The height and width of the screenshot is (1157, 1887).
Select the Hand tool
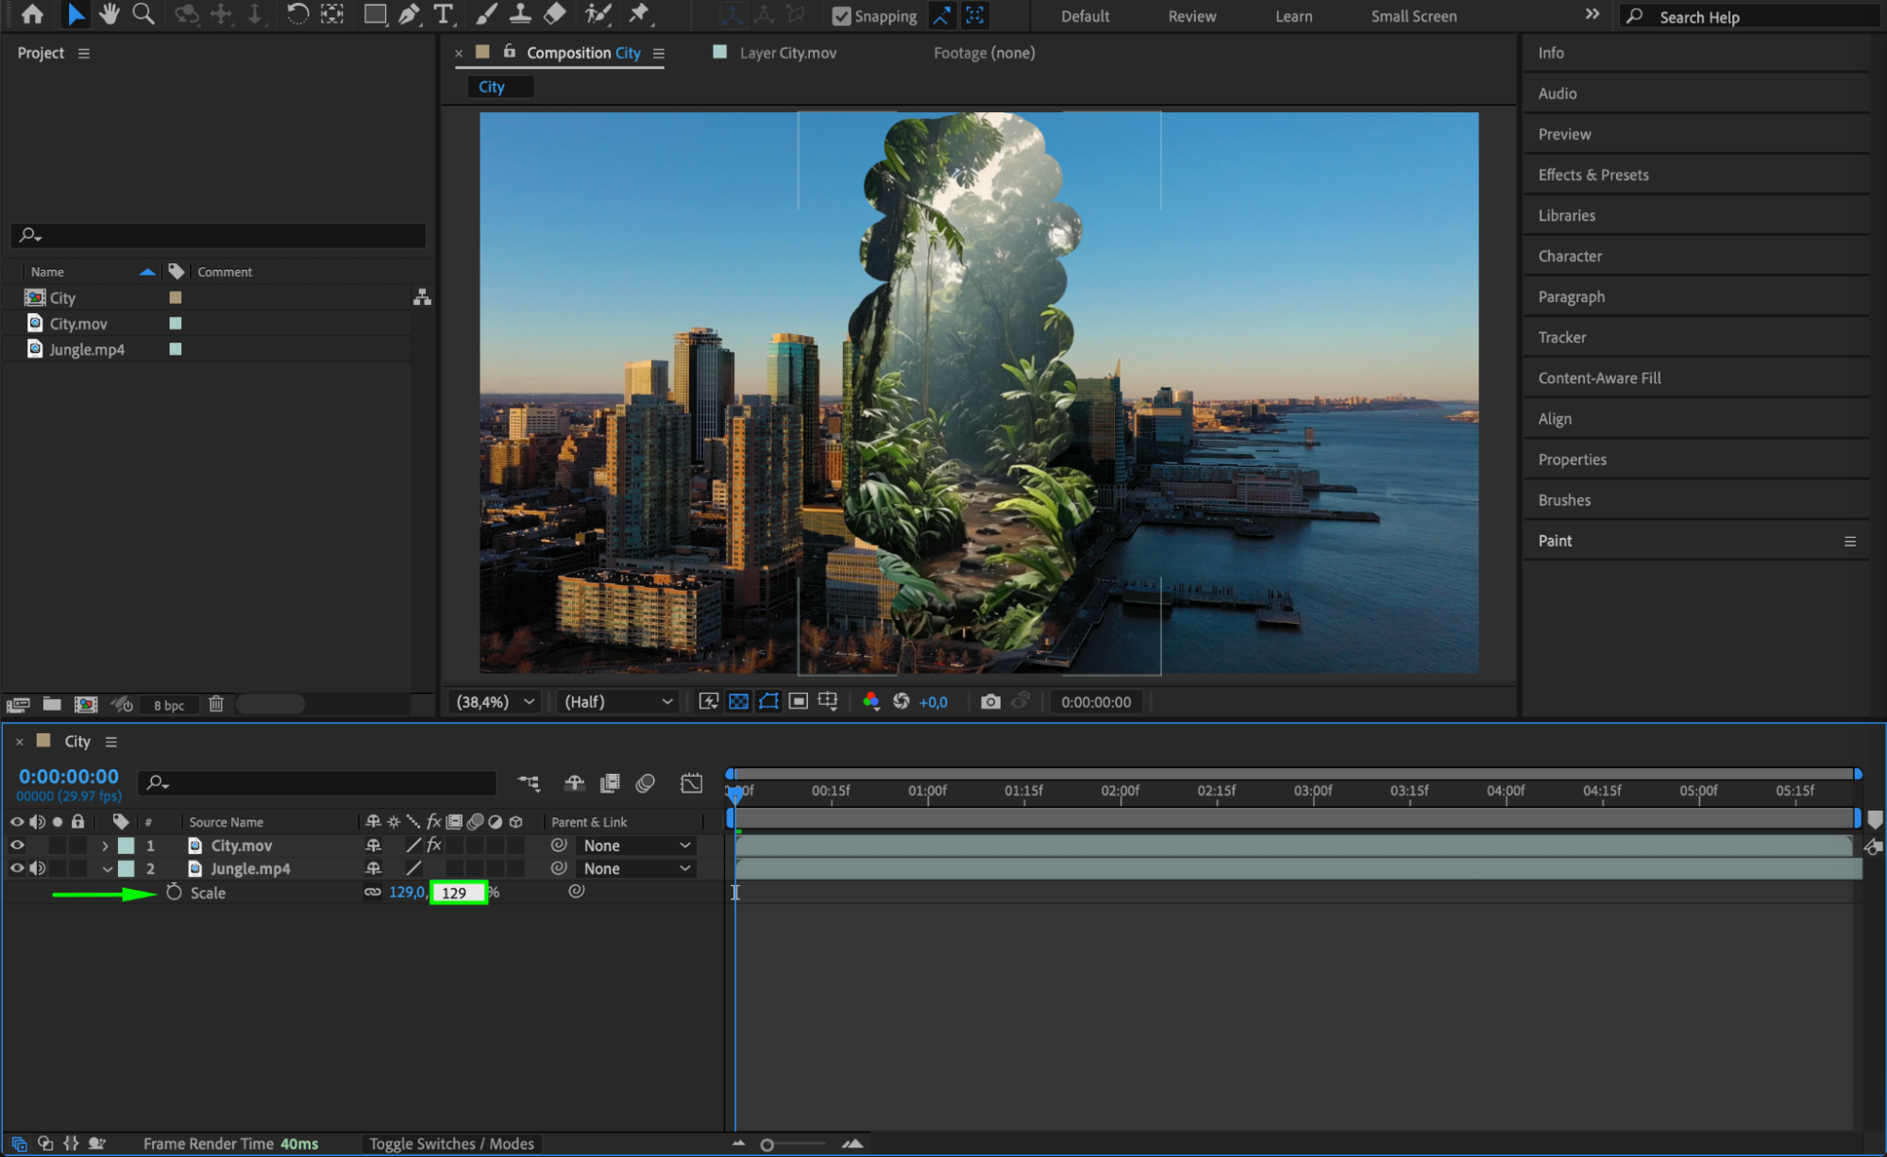110,14
